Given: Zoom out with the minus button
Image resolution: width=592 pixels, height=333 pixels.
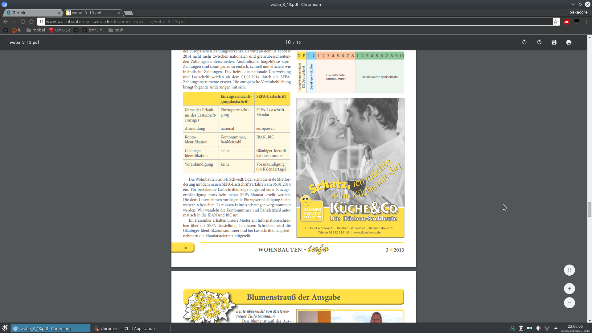Looking at the screenshot, I should coord(569,303).
